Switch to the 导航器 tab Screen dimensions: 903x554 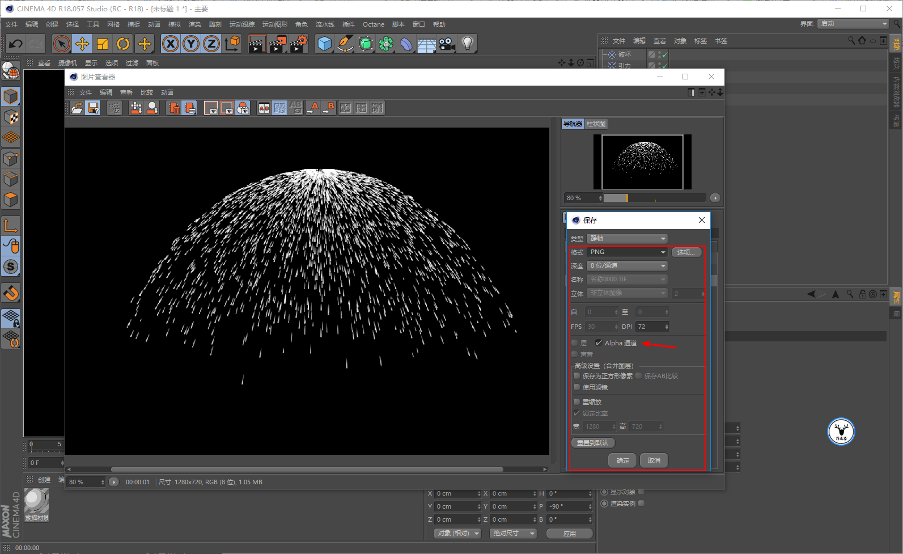[x=573, y=124]
